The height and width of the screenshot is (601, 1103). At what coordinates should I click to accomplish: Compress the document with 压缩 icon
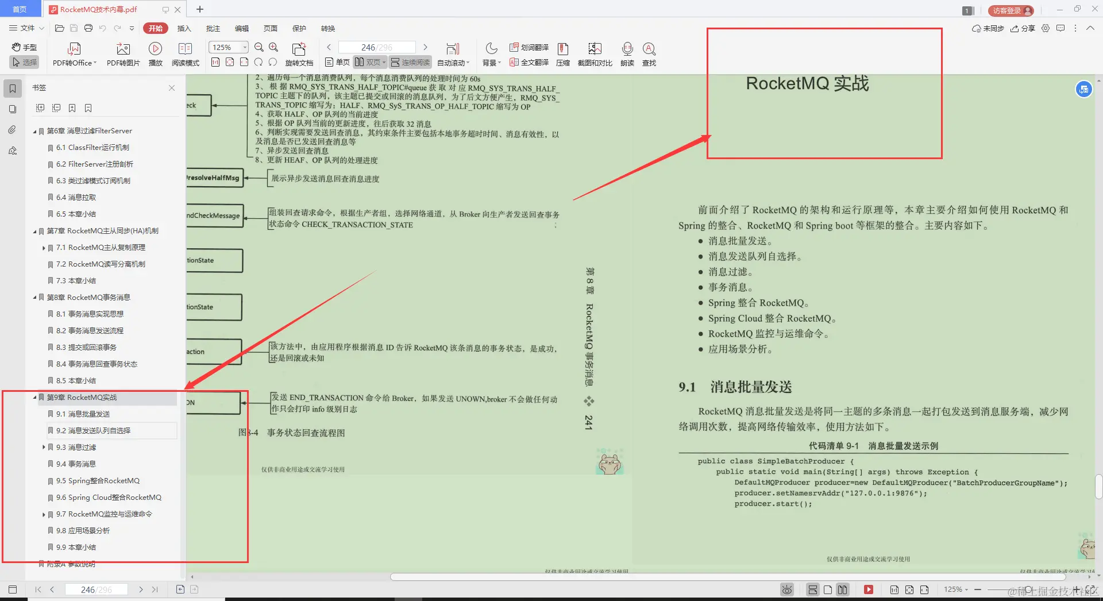pos(563,53)
